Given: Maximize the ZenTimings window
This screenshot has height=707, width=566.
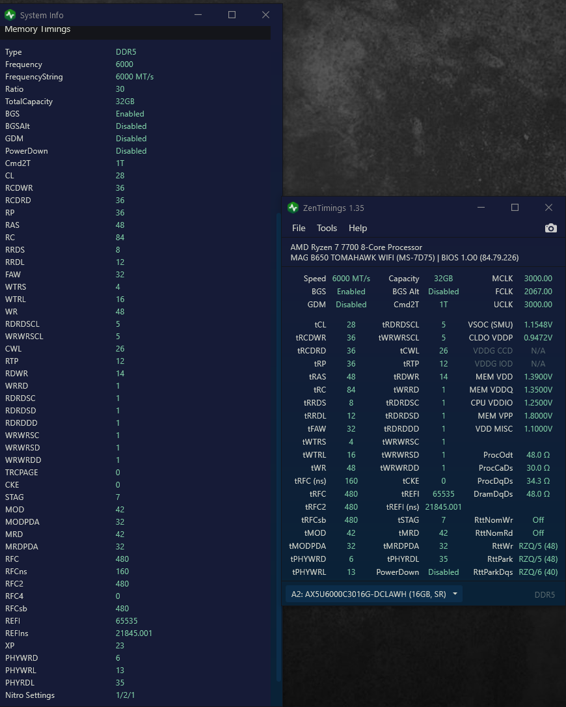Looking at the screenshot, I should click(515, 208).
